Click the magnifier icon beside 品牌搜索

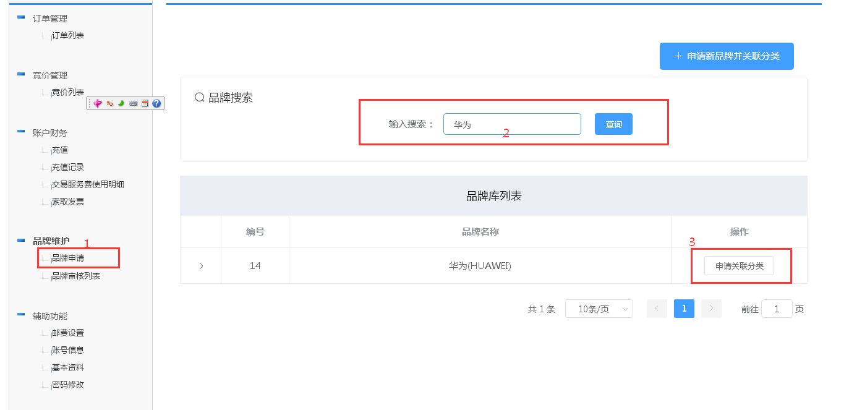pos(200,97)
